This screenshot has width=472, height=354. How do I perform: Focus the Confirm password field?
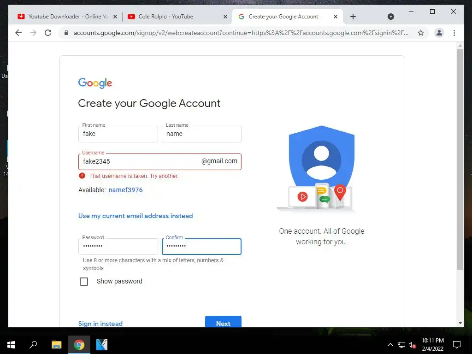click(x=201, y=247)
